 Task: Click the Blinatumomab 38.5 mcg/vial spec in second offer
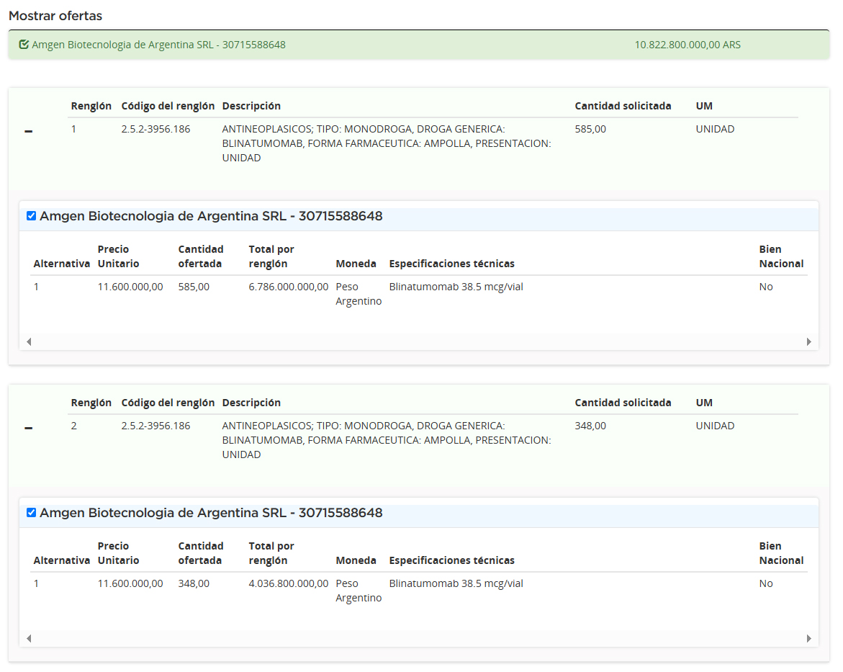coord(456,583)
